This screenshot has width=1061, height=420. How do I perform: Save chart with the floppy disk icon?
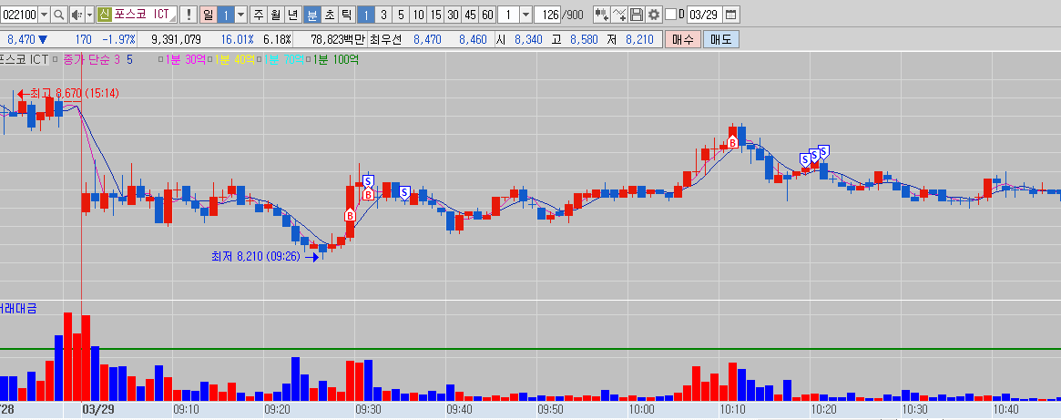coord(636,15)
